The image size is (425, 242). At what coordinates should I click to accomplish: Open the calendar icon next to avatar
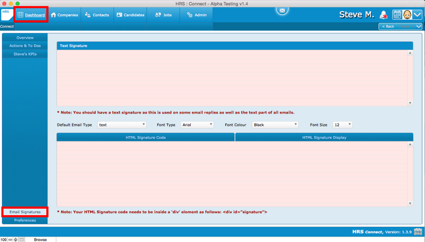397,14
